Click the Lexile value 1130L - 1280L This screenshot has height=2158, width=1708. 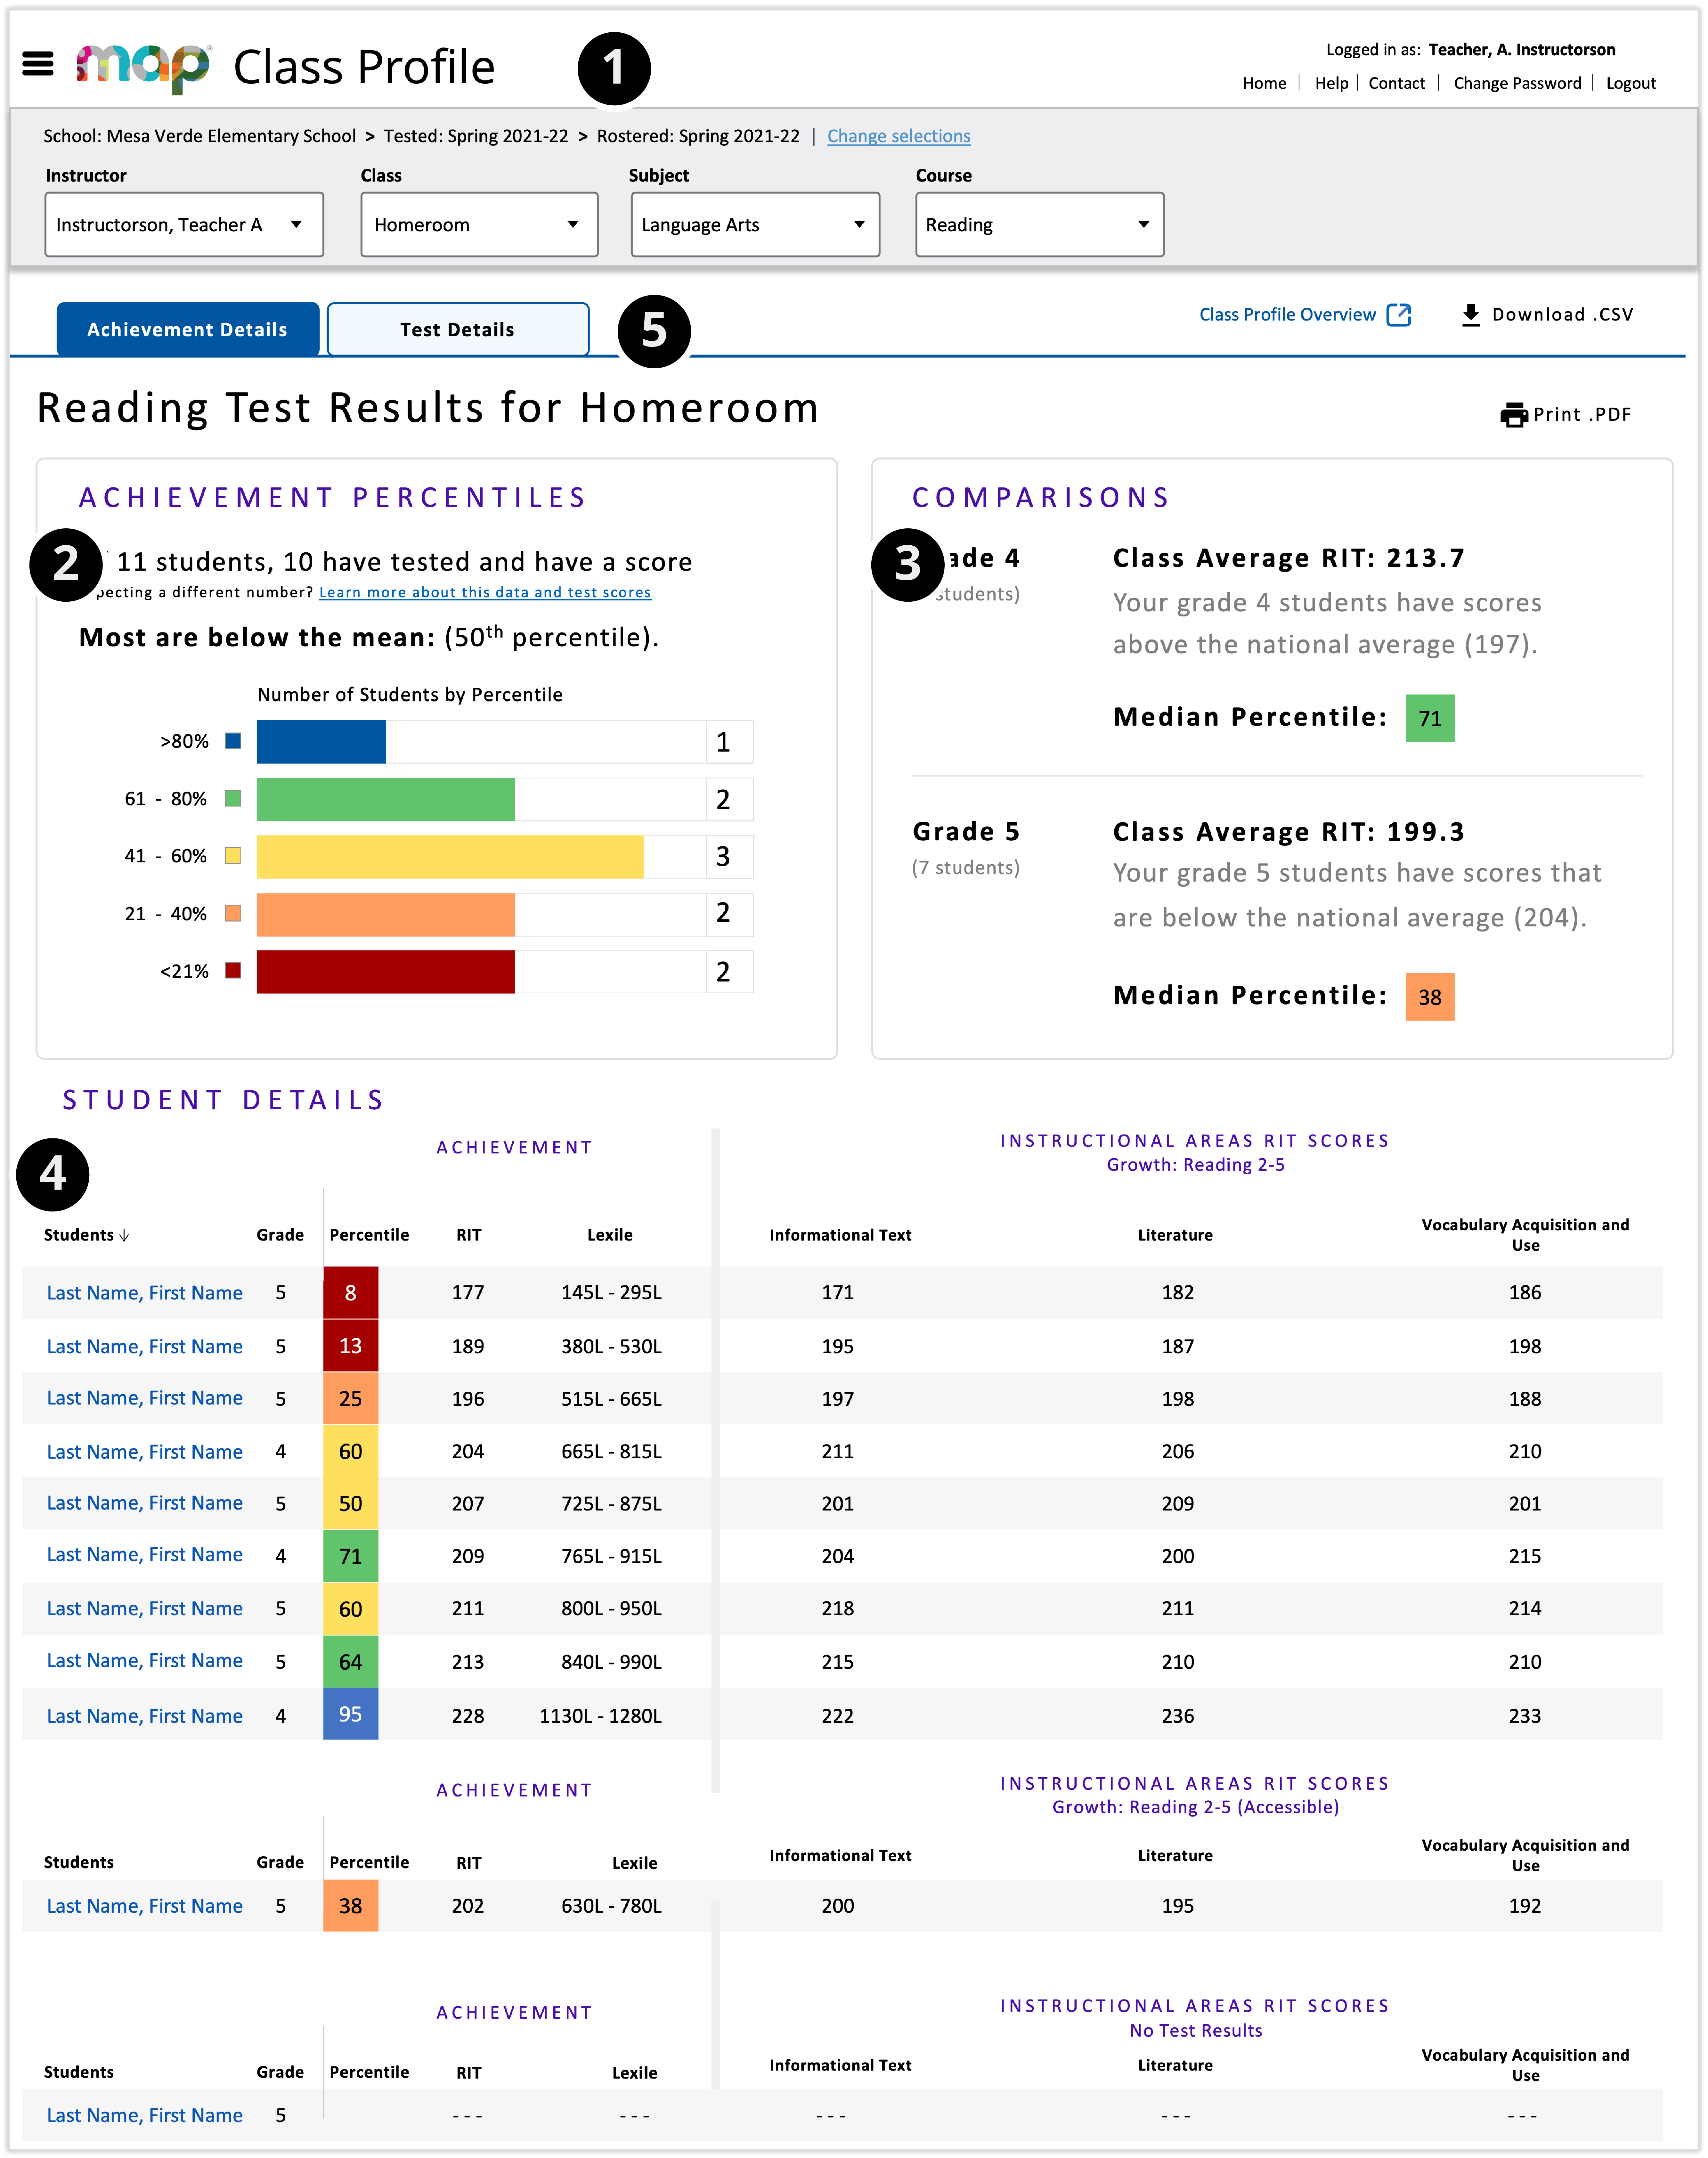(600, 1716)
